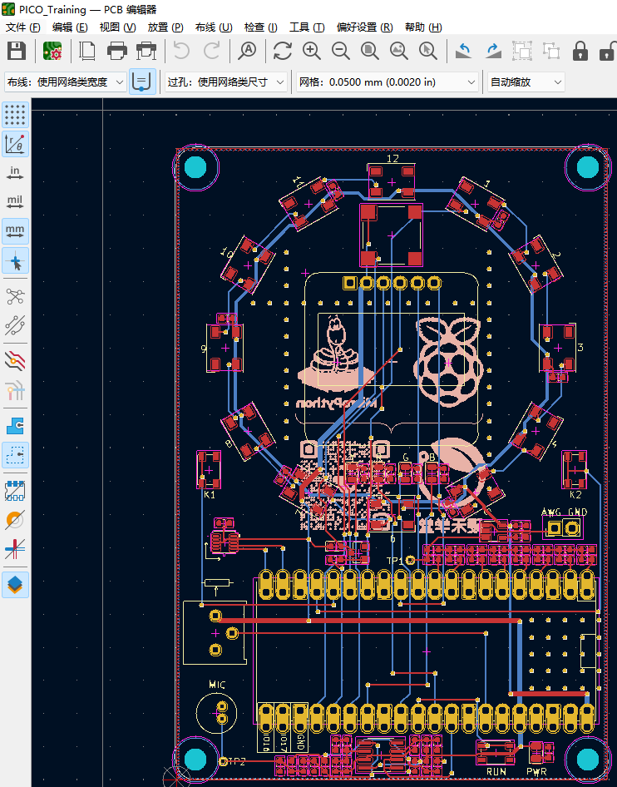Screen dimensions: 617x787
Task: Toggle curved ratsnest lines
Action: (15, 325)
